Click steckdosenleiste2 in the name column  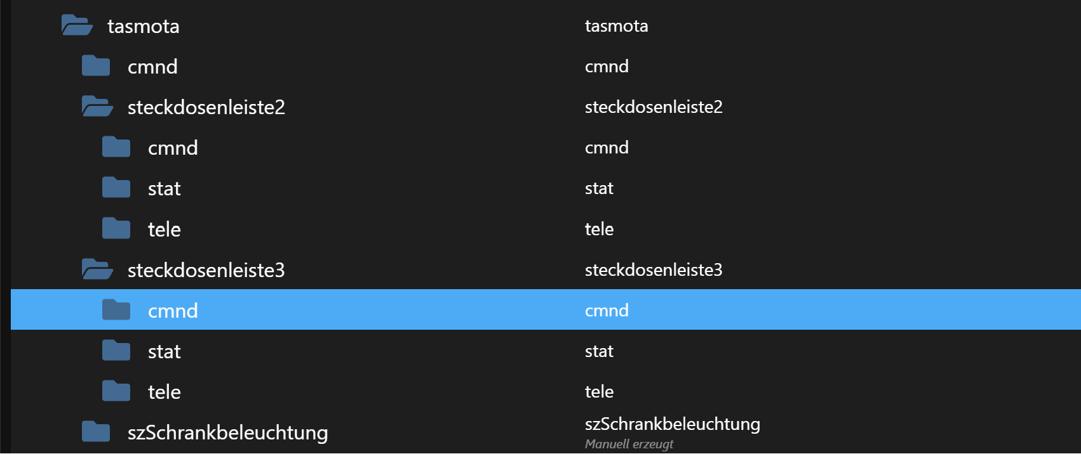pyautogui.click(x=654, y=107)
